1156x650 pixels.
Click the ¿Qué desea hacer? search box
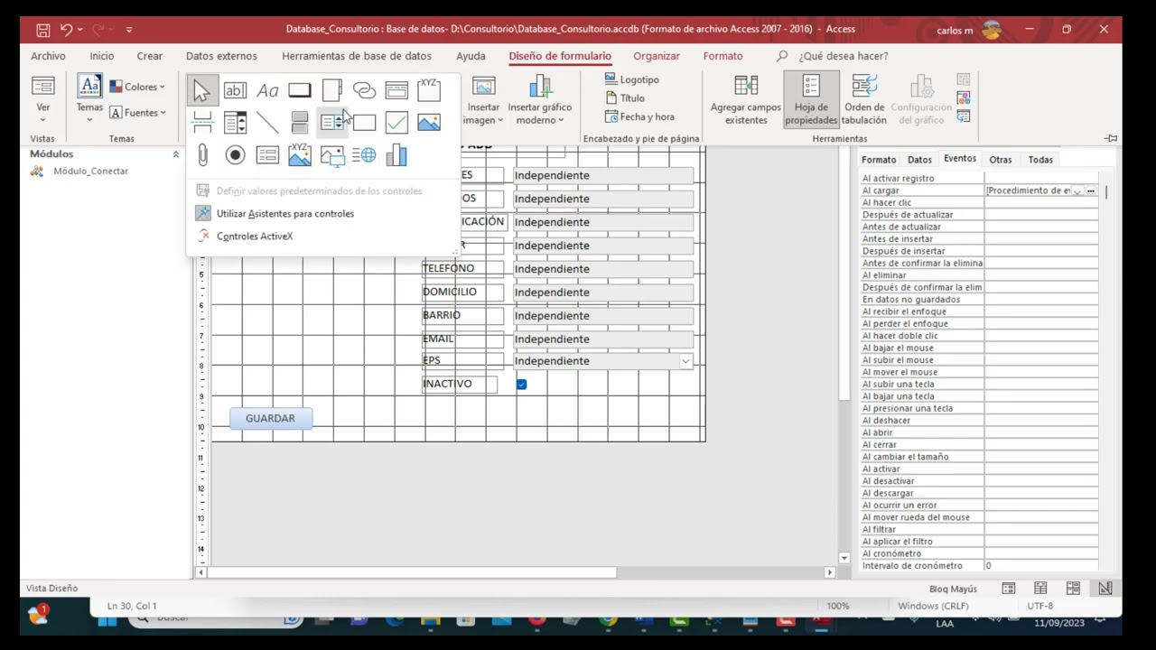[x=844, y=56]
